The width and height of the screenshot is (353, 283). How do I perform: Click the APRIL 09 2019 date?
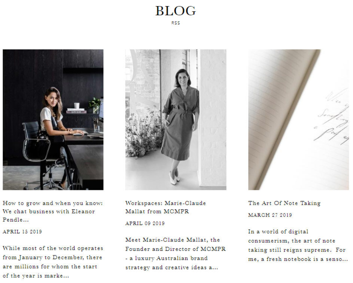tap(145, 224)
